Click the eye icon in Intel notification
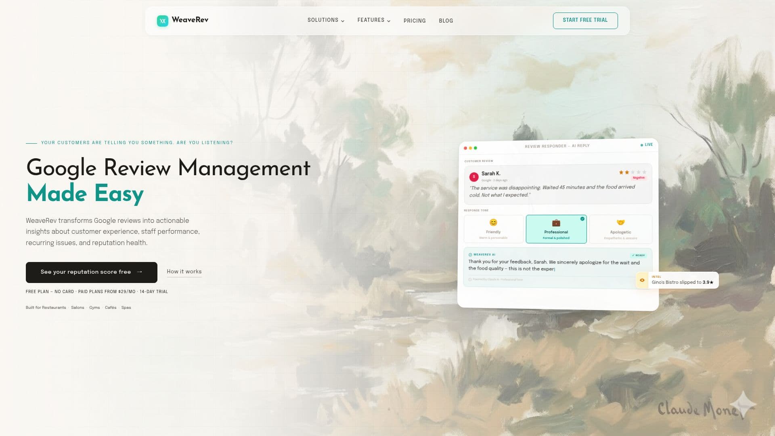Screen dimensions: 775x436 pos(642,280)
